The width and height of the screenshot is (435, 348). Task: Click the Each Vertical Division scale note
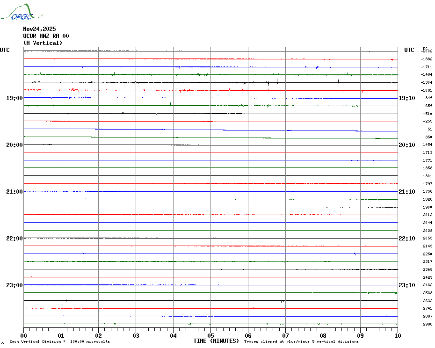tap(59, 341)
